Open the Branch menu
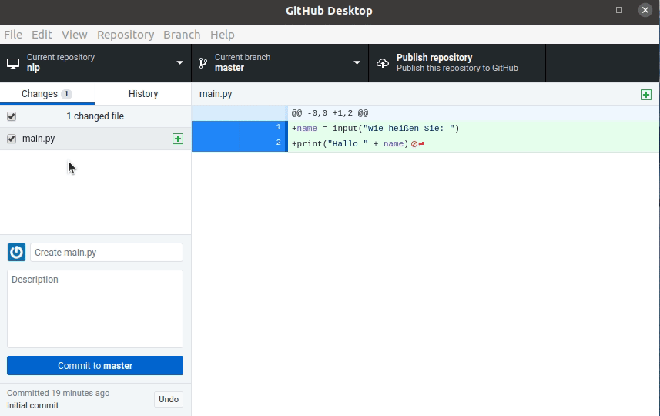The width and height of the screenshot is (660, 416). click(182, 35)
